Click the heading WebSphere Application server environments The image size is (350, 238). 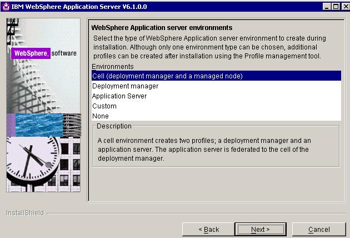[x=162, y=28]
